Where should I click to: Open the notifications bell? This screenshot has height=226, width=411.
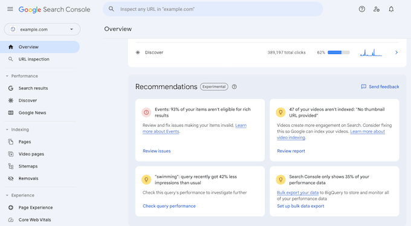coord(391,9)
